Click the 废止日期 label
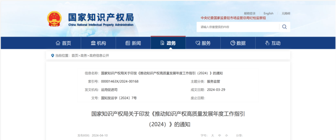The height and width of the screenshot is (140, 336). pos(198,98)
